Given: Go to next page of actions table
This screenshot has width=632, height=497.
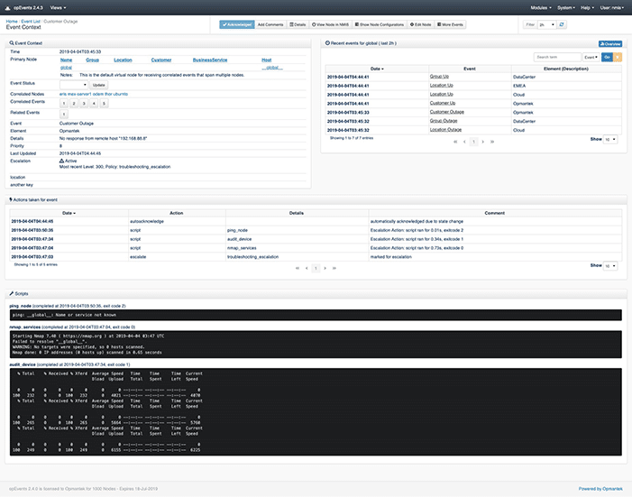Looking at the screenshot, I should (325, 268).
